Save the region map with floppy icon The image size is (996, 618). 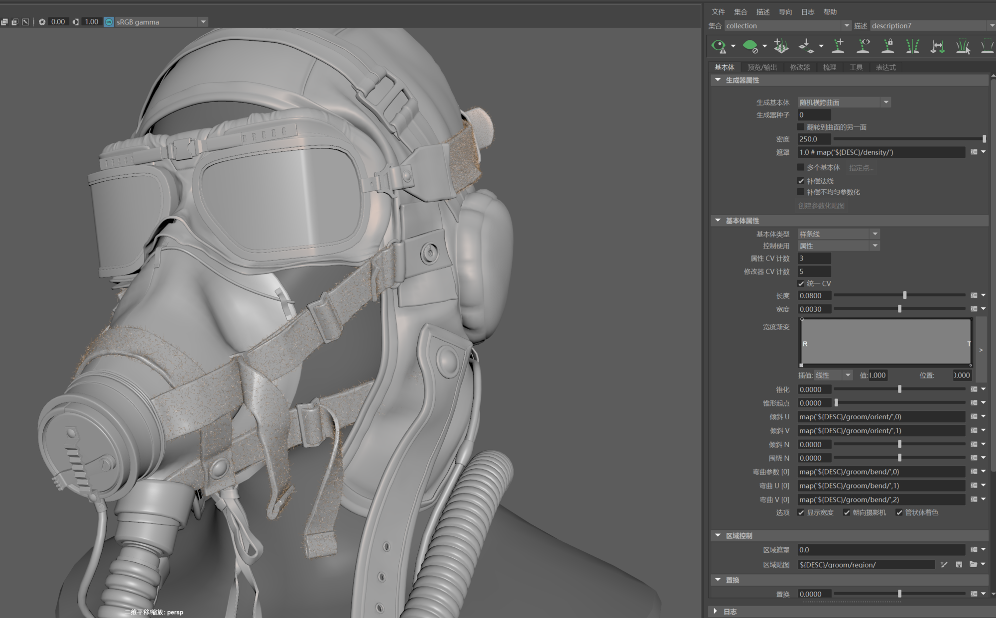coord(959,564)
